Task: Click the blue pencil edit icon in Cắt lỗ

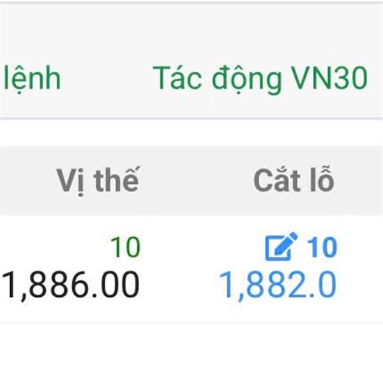Action: click(x=281, y=246)
